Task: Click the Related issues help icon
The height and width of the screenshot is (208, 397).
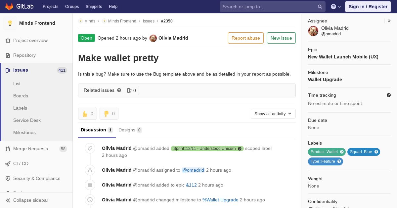Action: (x=119, y=90)
